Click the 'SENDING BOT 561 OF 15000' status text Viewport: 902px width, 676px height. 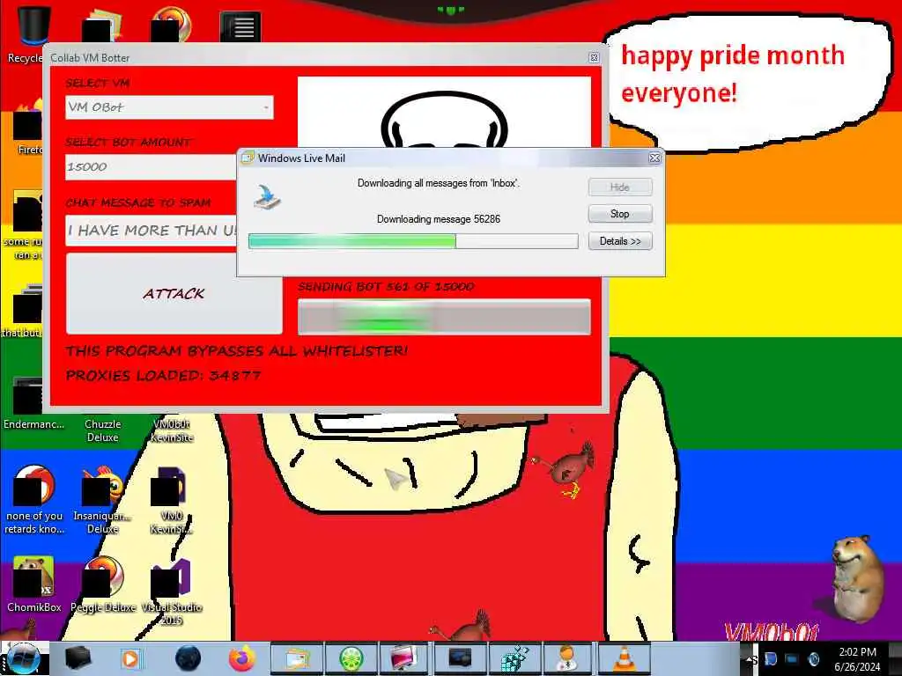[x=386, y=286]
